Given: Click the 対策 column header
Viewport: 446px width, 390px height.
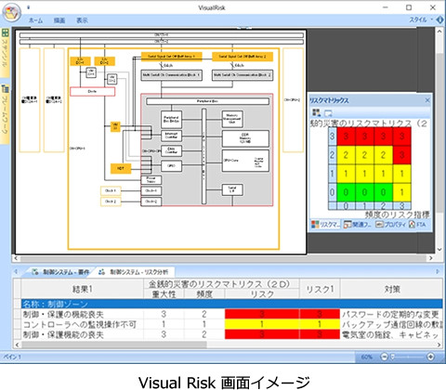Looking at the screenshot, I should 392,289.
